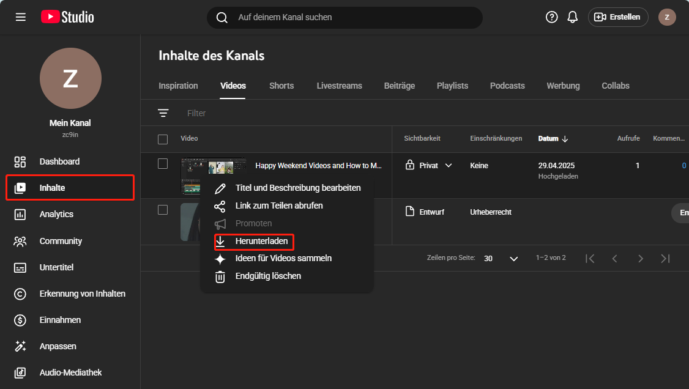Click the filter icon above the video list
The width and height of the screenshot is (689, 389).
163,113
